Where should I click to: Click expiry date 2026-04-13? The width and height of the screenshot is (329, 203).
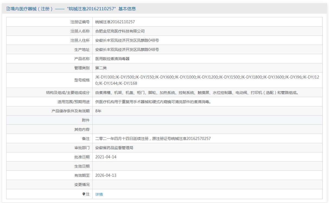tap(106, 175)
